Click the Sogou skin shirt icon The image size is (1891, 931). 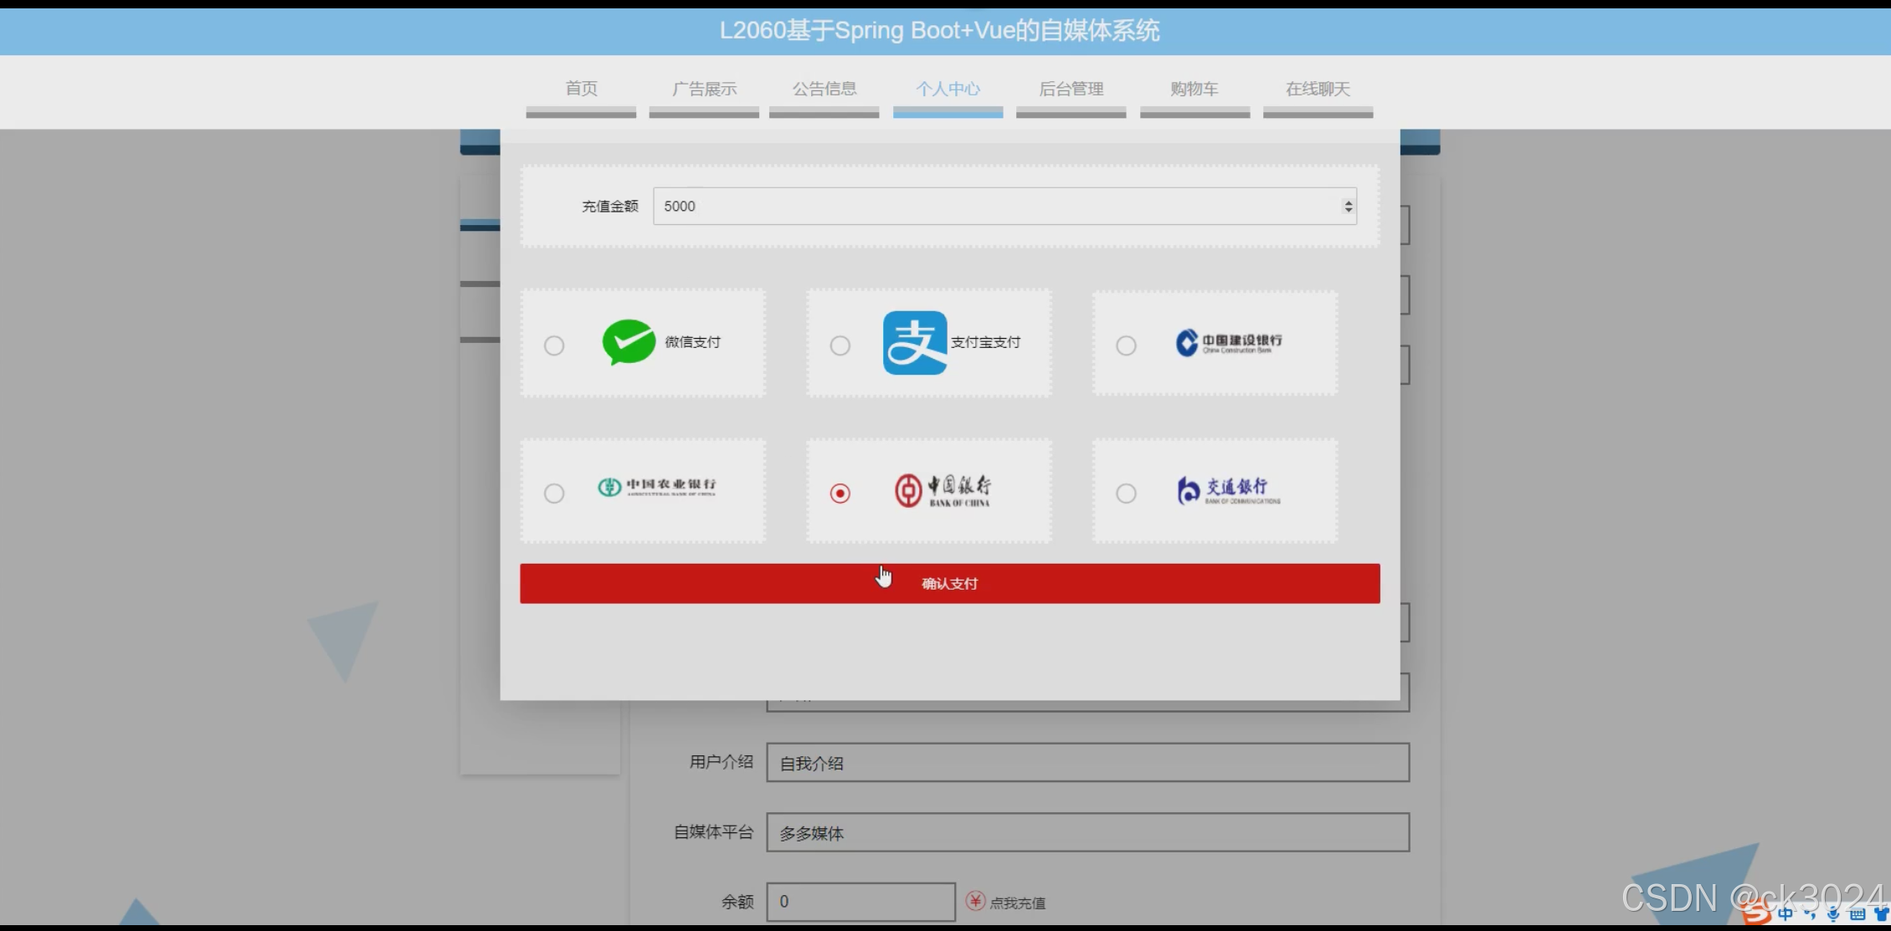click(x=1882, y=914)
